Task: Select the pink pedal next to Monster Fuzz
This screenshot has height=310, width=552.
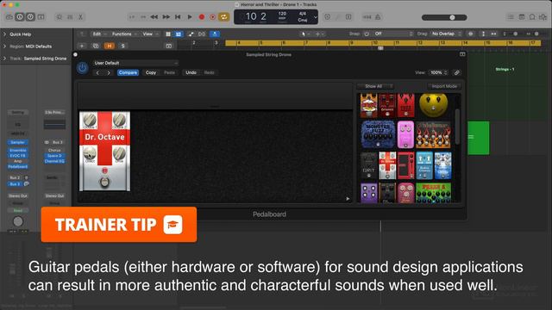Action: point(405,134)
